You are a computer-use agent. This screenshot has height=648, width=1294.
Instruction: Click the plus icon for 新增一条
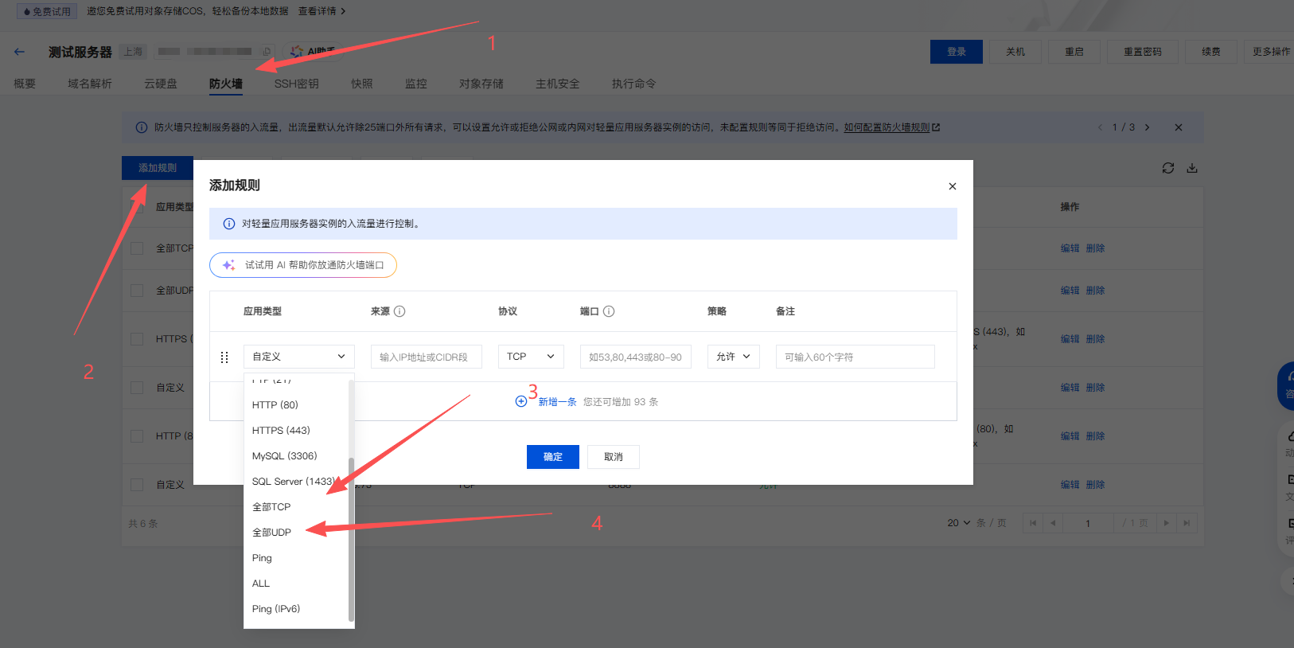coord(521,402)
